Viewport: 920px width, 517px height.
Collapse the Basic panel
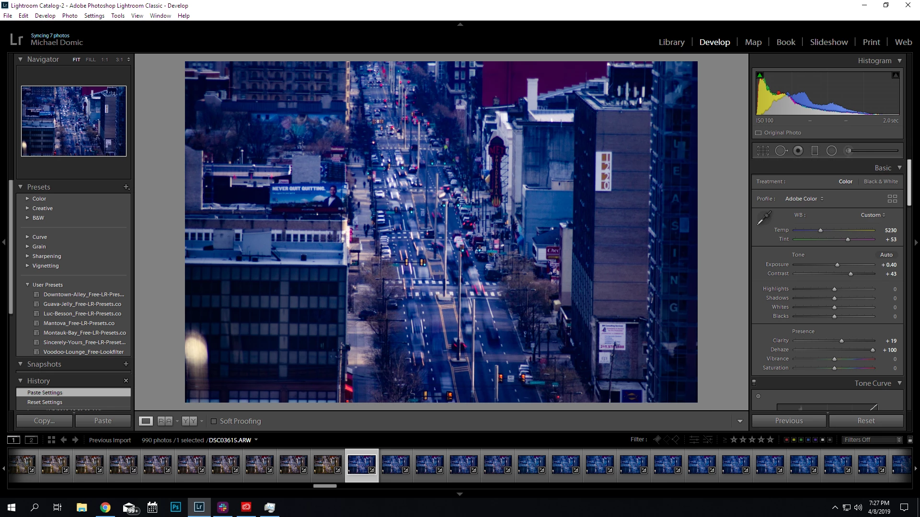coord(899,168)
